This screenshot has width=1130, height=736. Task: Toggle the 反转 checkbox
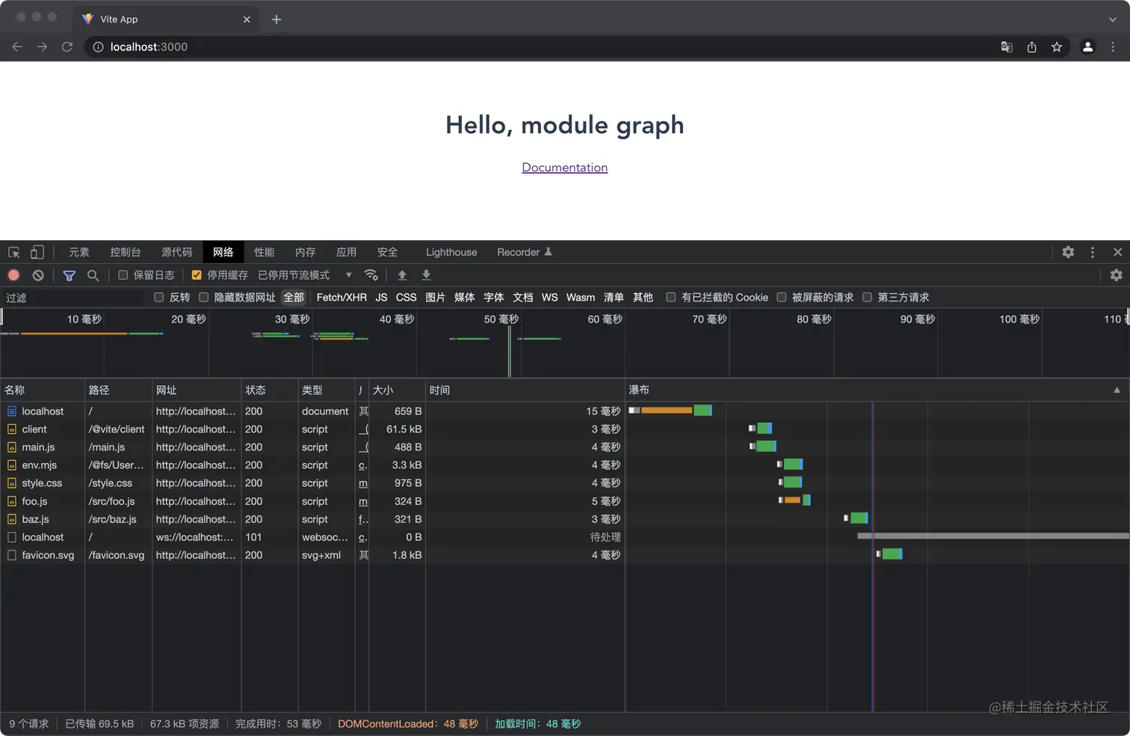pyautogui.click(x=158, y=297)
